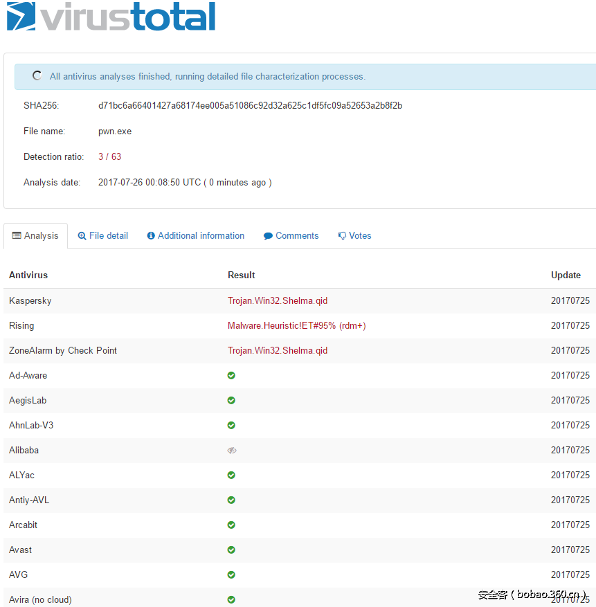Viewport: 596px width, 607px height.
Task: Click the Avast antivirus name
Action: point(21,550)
